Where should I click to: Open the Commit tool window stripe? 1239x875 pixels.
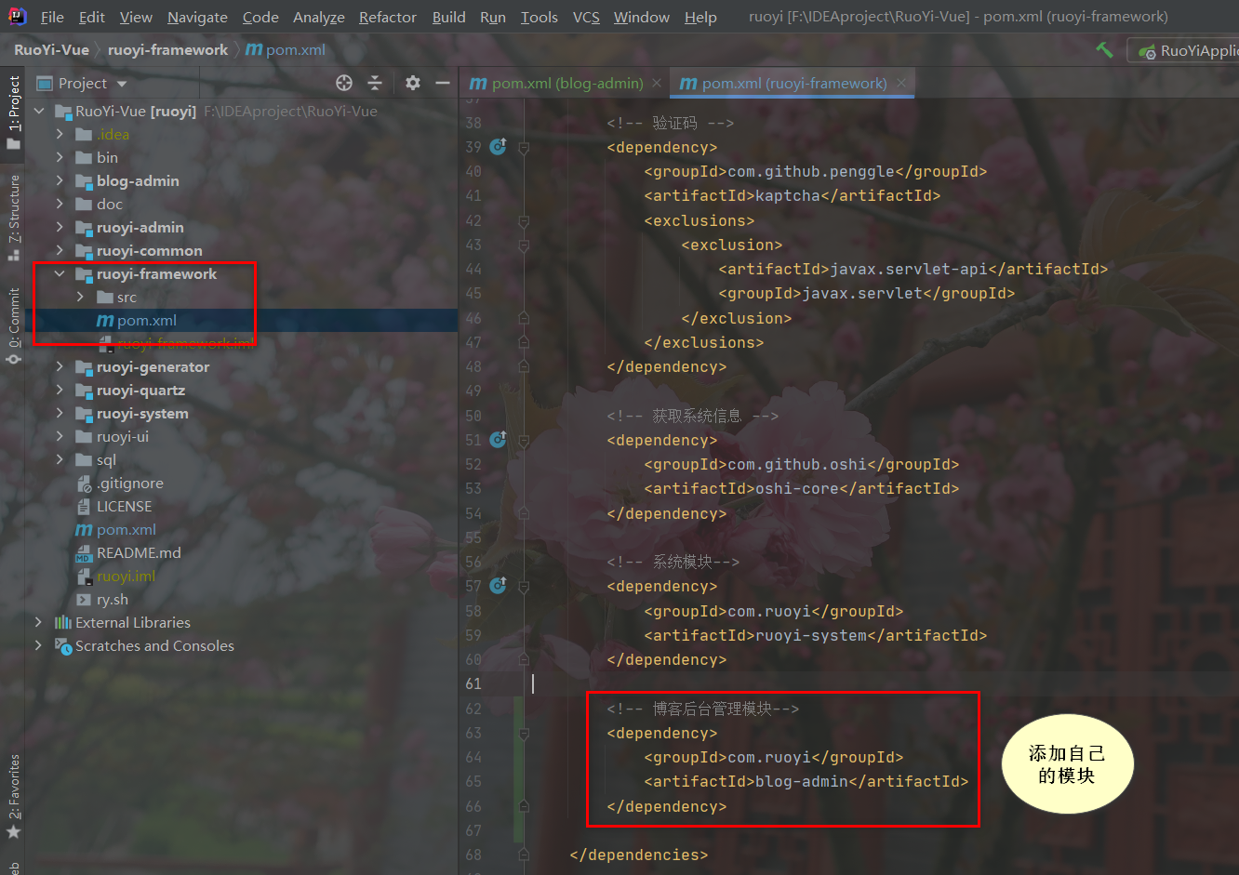(13, 325)
